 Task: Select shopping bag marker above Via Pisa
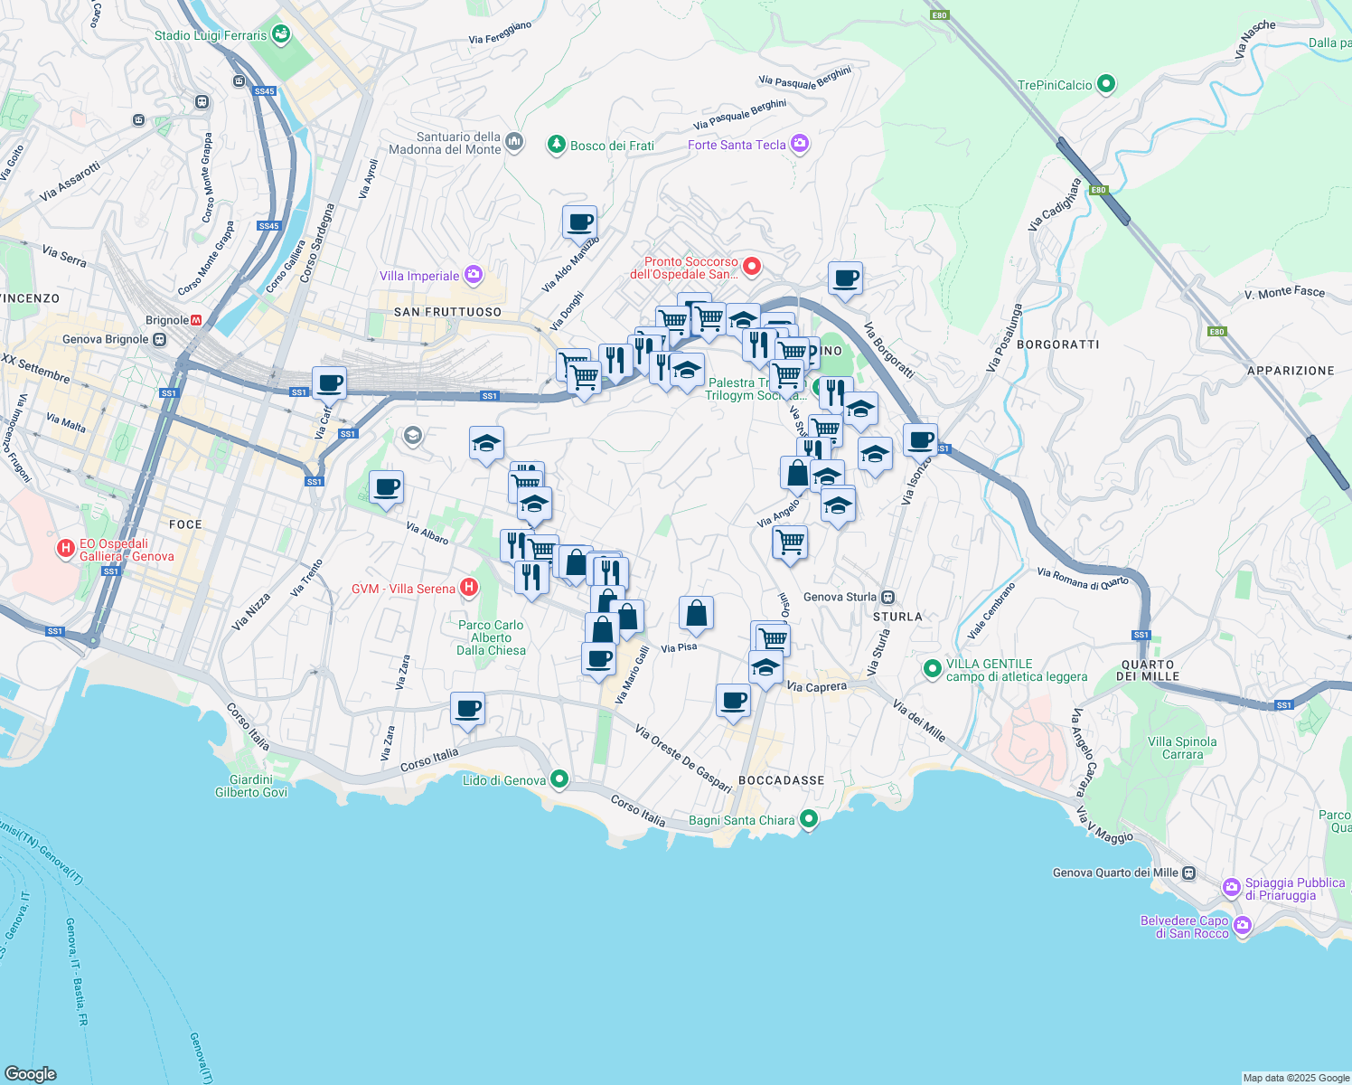tap(696, 615)
